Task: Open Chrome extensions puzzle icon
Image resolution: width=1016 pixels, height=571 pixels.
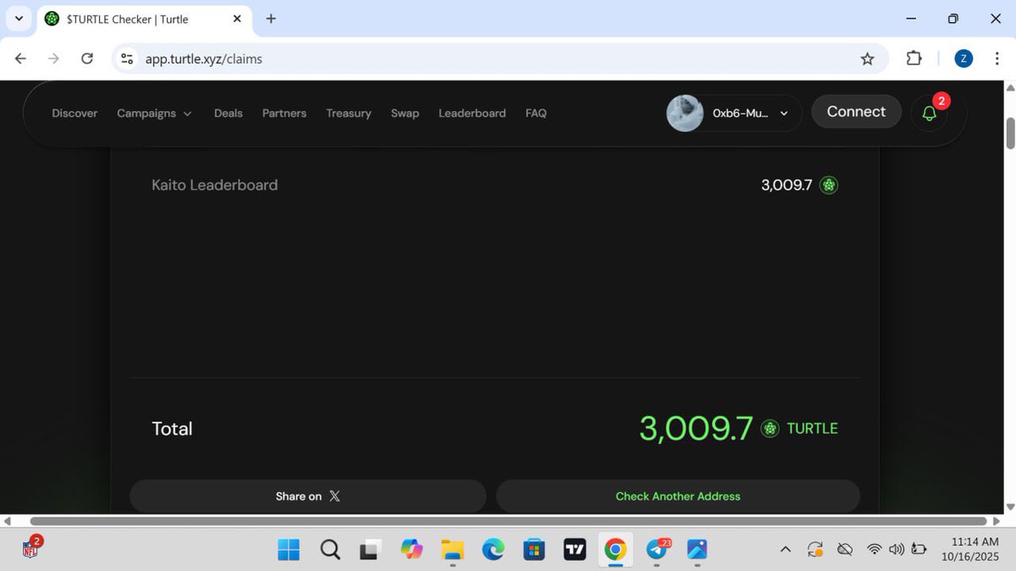Action: pos(914,58)
